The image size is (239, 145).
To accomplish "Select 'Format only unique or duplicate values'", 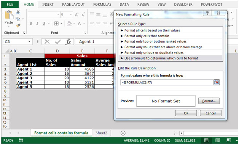I will pos(170,53).
